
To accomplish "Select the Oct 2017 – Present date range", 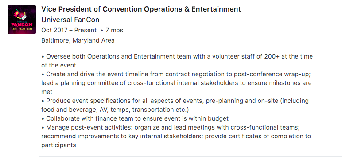I will click(x=69, y=30).
